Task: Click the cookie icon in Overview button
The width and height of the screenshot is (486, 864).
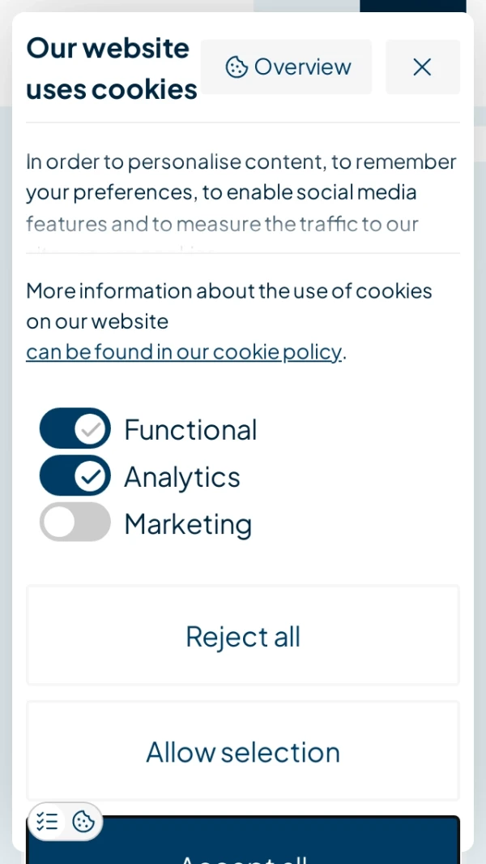Action: coord(237,67)
